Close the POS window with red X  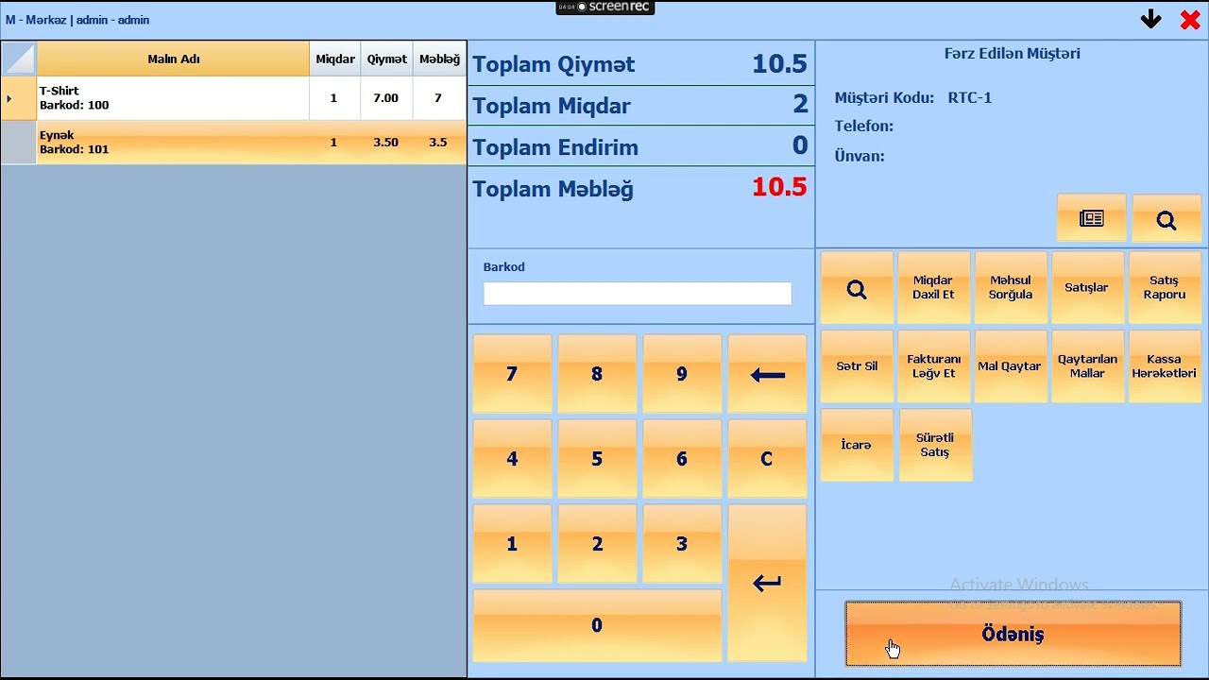[1190, 20]
